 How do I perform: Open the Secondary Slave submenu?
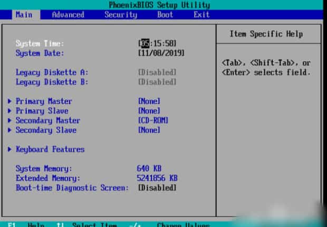tap(46, 130)
